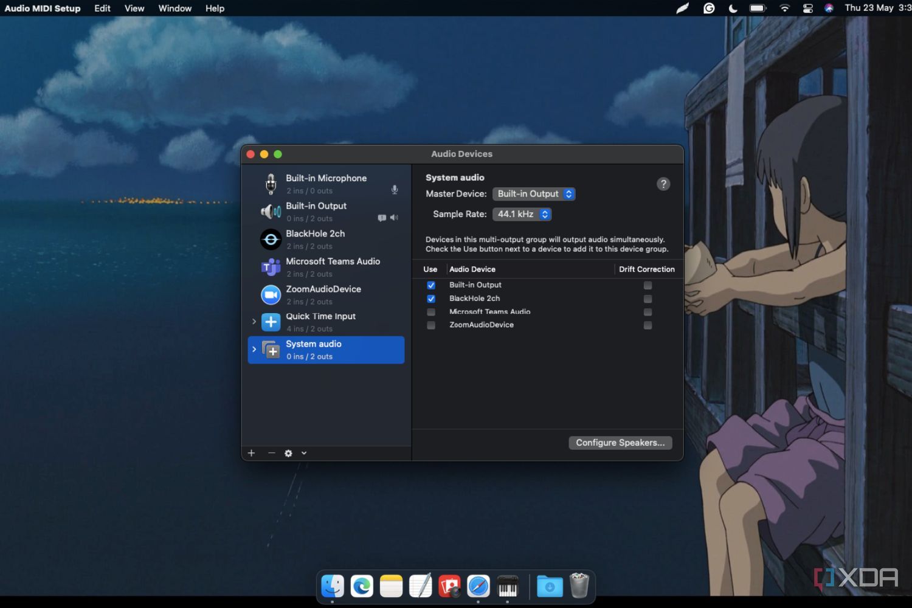Open the Window menu
Viewport: 912px width, 608px height.
click(175, 8)
